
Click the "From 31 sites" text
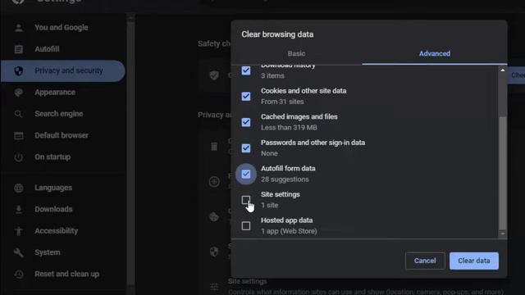click(282, 102)
